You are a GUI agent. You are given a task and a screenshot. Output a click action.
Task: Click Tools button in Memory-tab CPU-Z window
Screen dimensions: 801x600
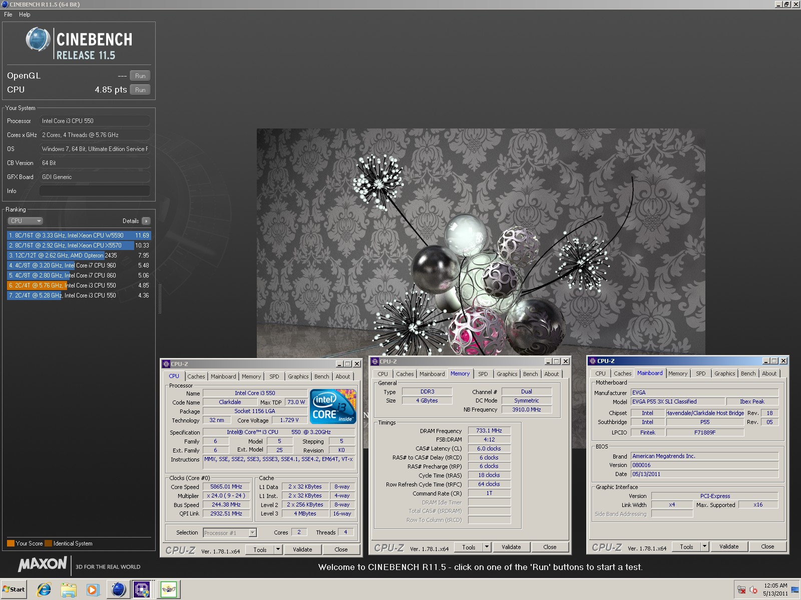469,547
